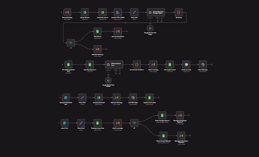
Task: Open the Download resume Google Drive node
Action: tap(103, 12)
